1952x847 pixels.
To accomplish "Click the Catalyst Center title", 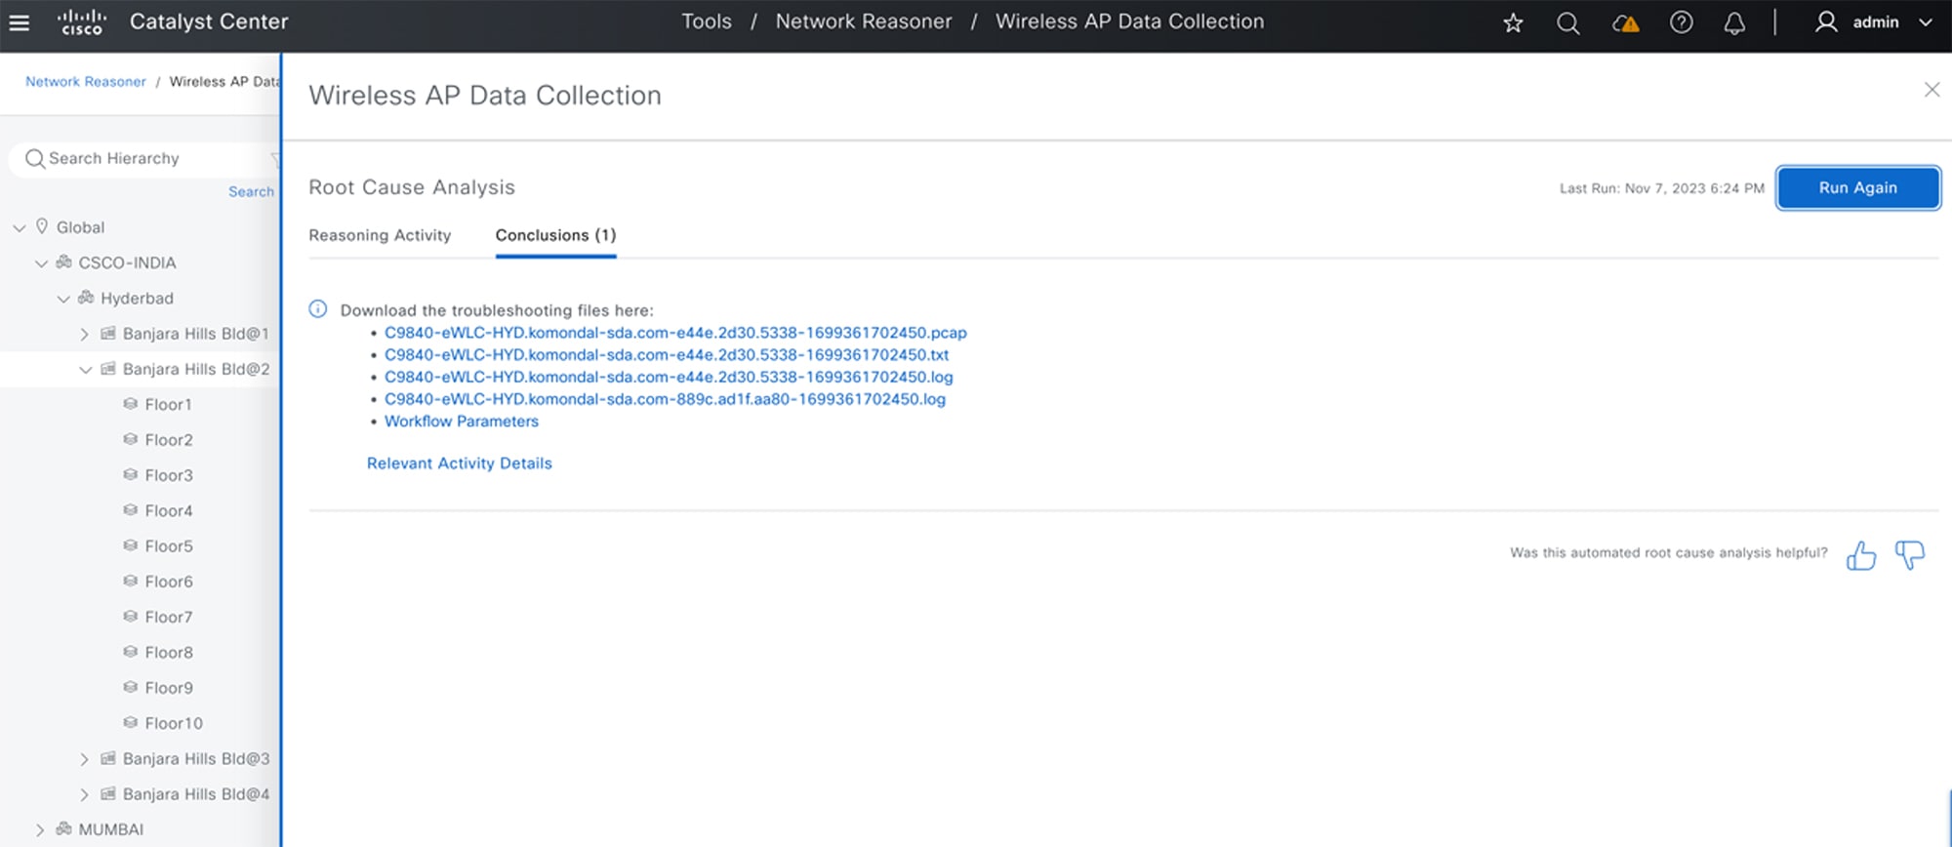I will pyautogui.click(x=209, y=21).
